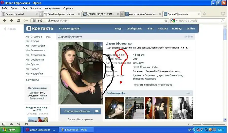
Task: Open the closed tabs trash icon
Action: (223, 14)
